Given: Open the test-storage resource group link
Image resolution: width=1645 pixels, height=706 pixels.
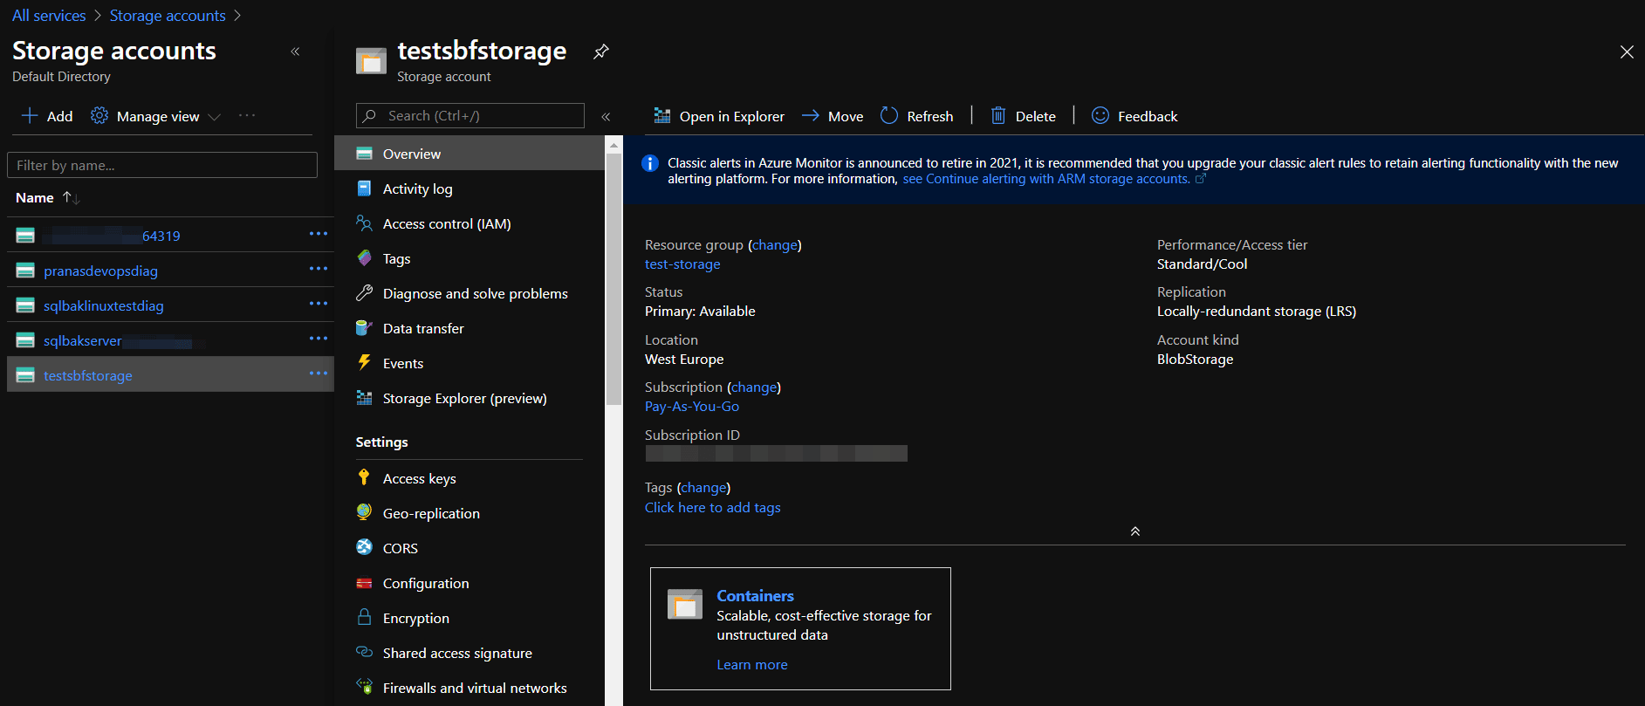Looking at the screenshot, I should 682,264.
